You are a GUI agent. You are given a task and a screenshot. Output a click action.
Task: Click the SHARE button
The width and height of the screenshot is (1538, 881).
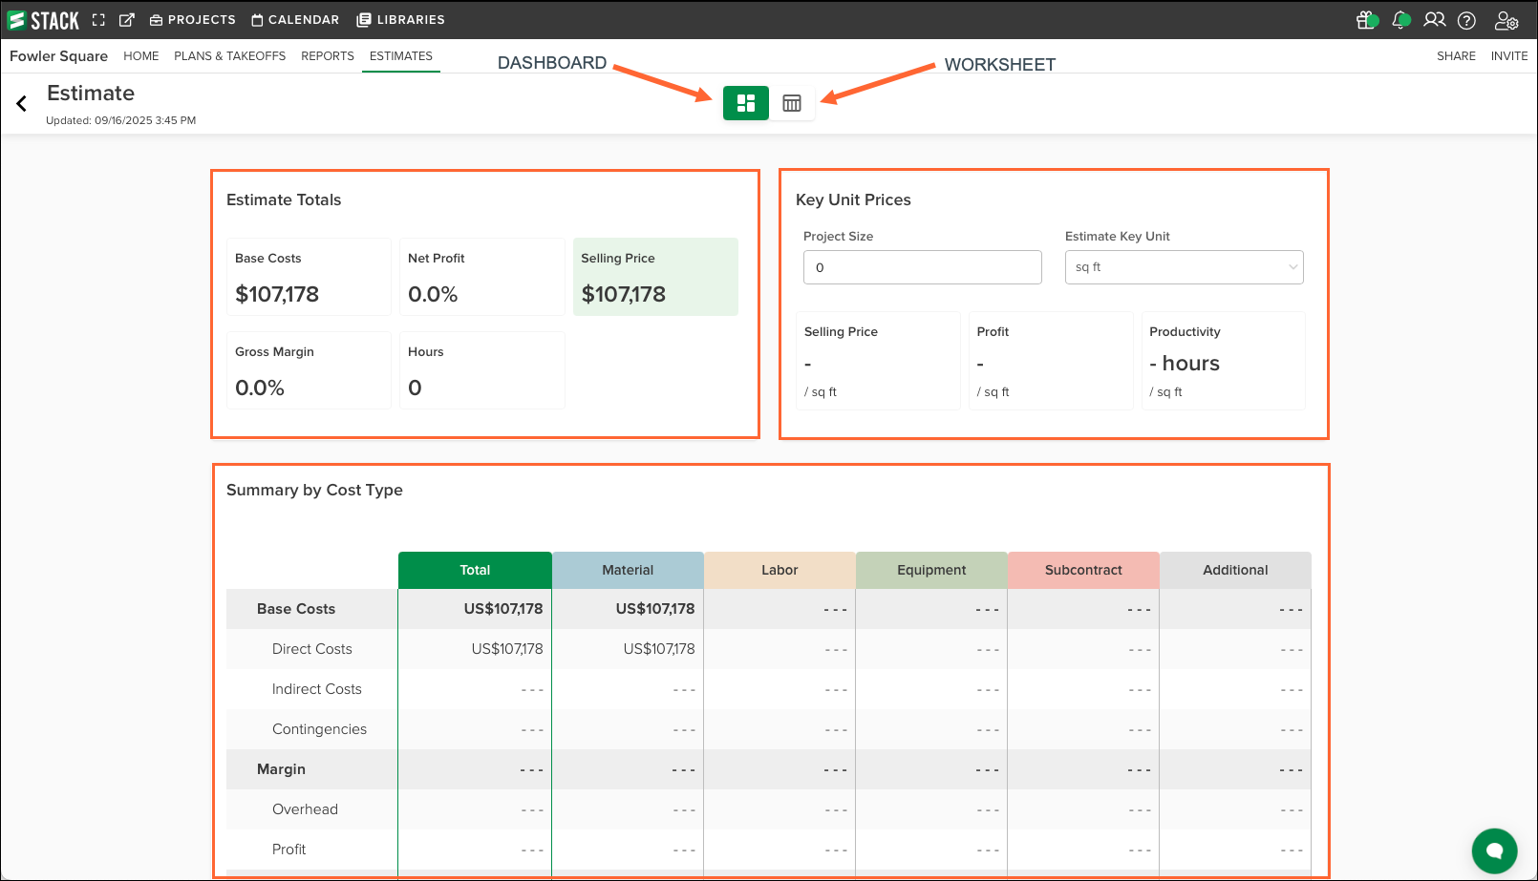[x=1456, y=56]
